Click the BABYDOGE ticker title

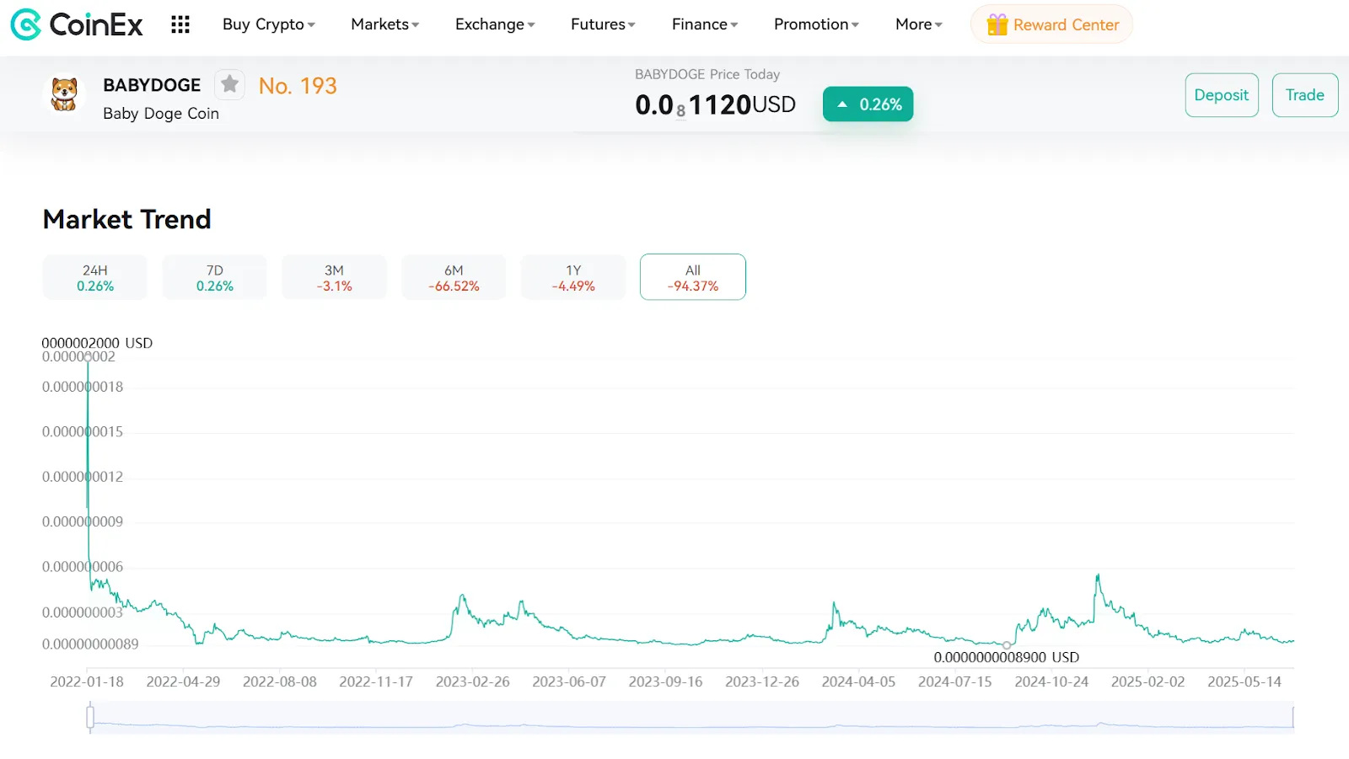[x=152, y=85]
